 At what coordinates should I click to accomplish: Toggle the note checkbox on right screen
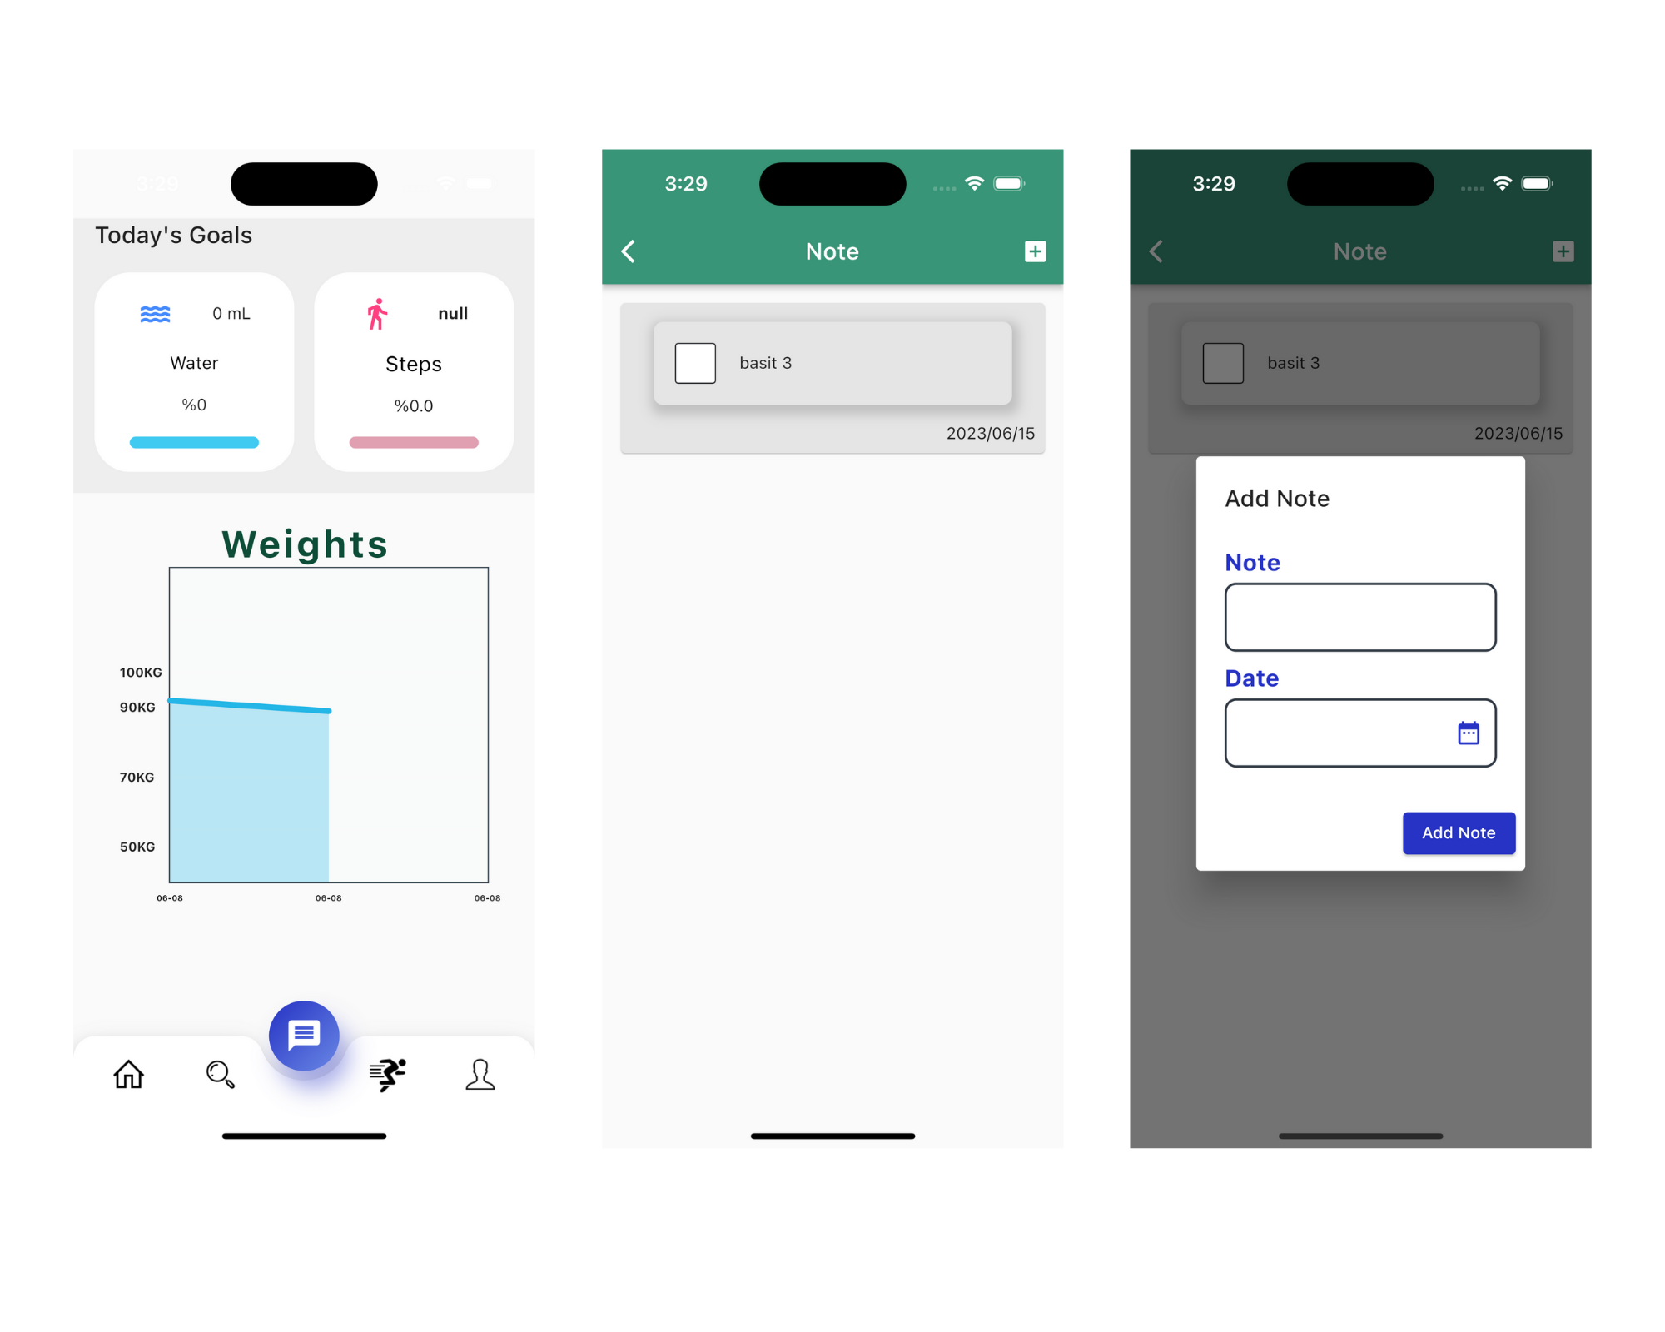click(x=1222, y=365)
